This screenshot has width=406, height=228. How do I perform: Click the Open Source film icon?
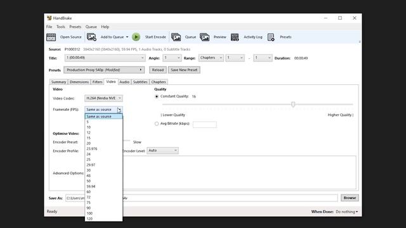click(x=51, y=37)
